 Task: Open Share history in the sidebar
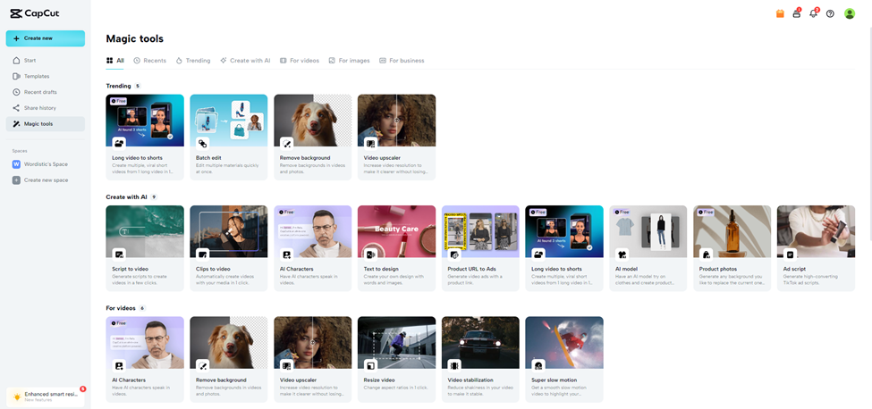tap(46, 108)
